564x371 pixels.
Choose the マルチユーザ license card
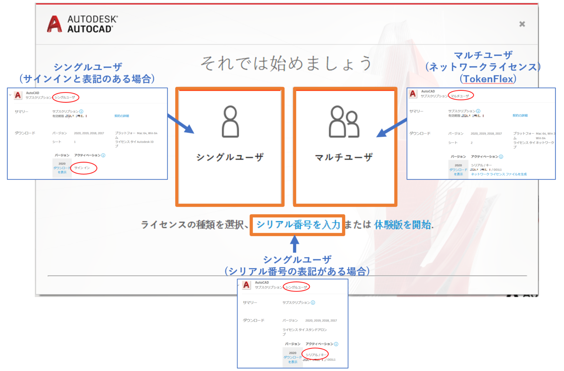tap(345, 147)
